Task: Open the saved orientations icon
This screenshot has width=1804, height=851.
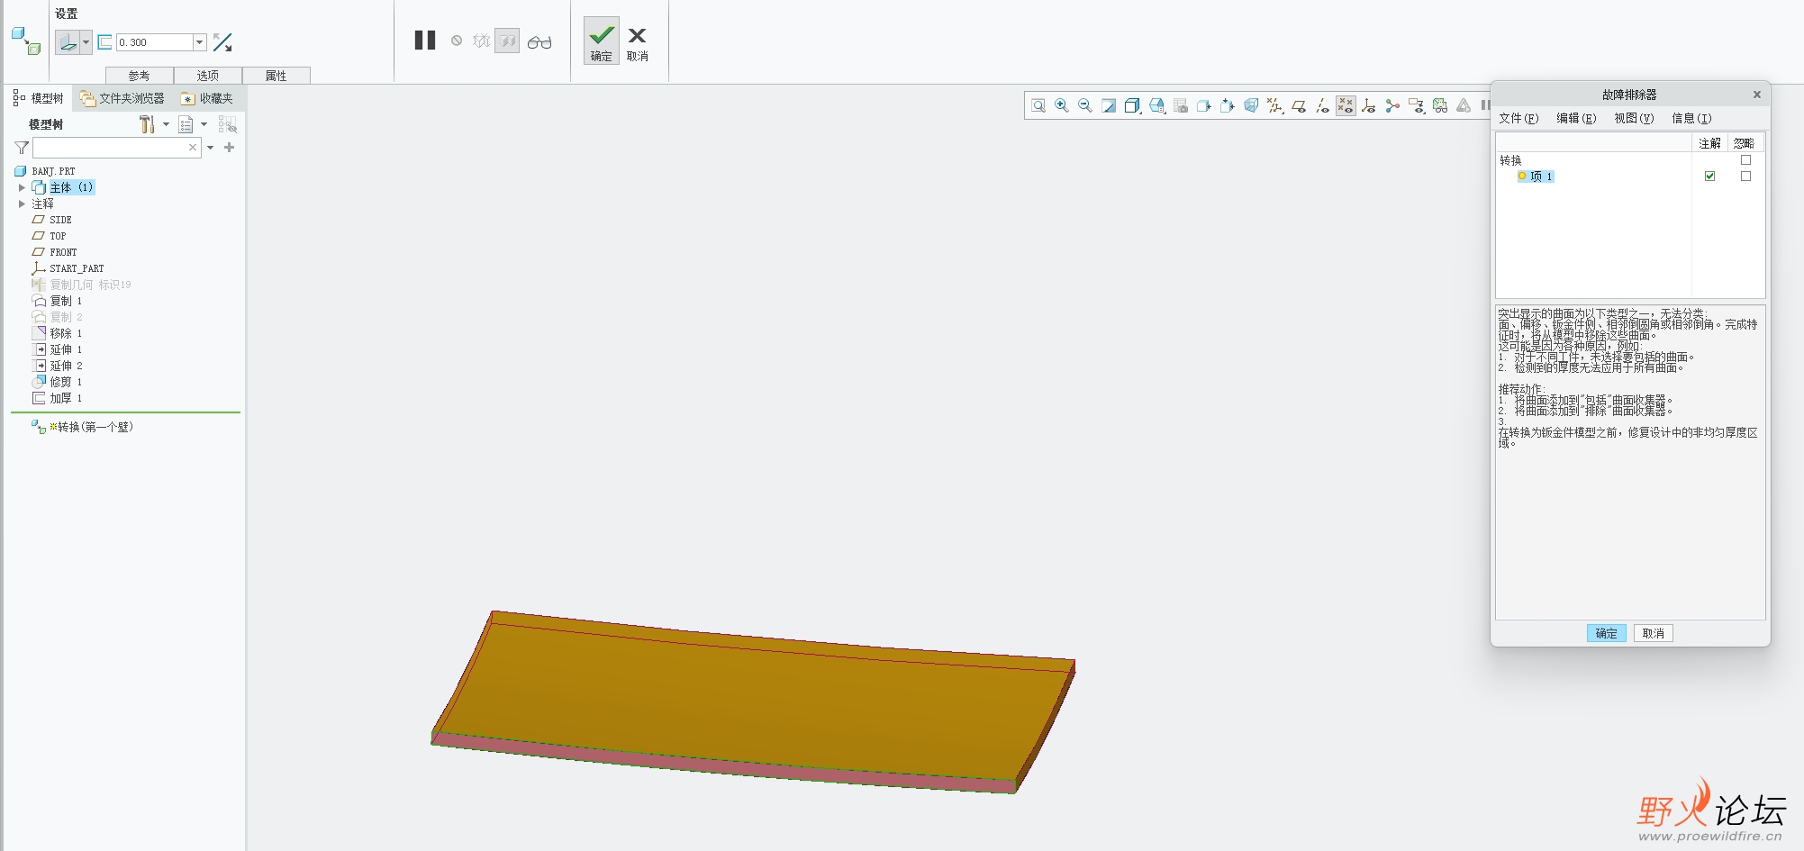Action: click(1157, 106)
